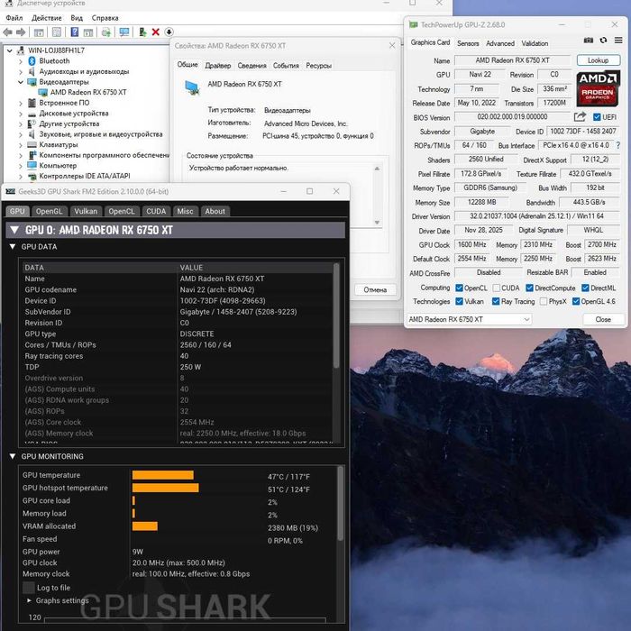Toggle the OpenGL 4.6 checkbox

tap(576, 301)
